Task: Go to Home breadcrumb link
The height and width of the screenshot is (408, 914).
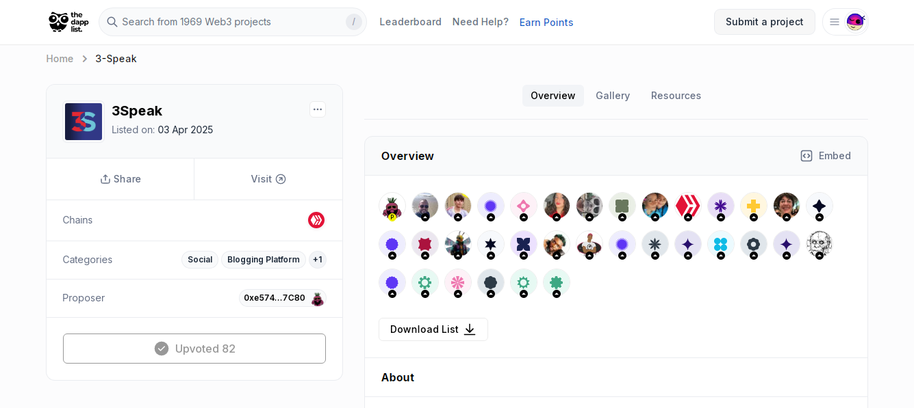Action: 60,59
